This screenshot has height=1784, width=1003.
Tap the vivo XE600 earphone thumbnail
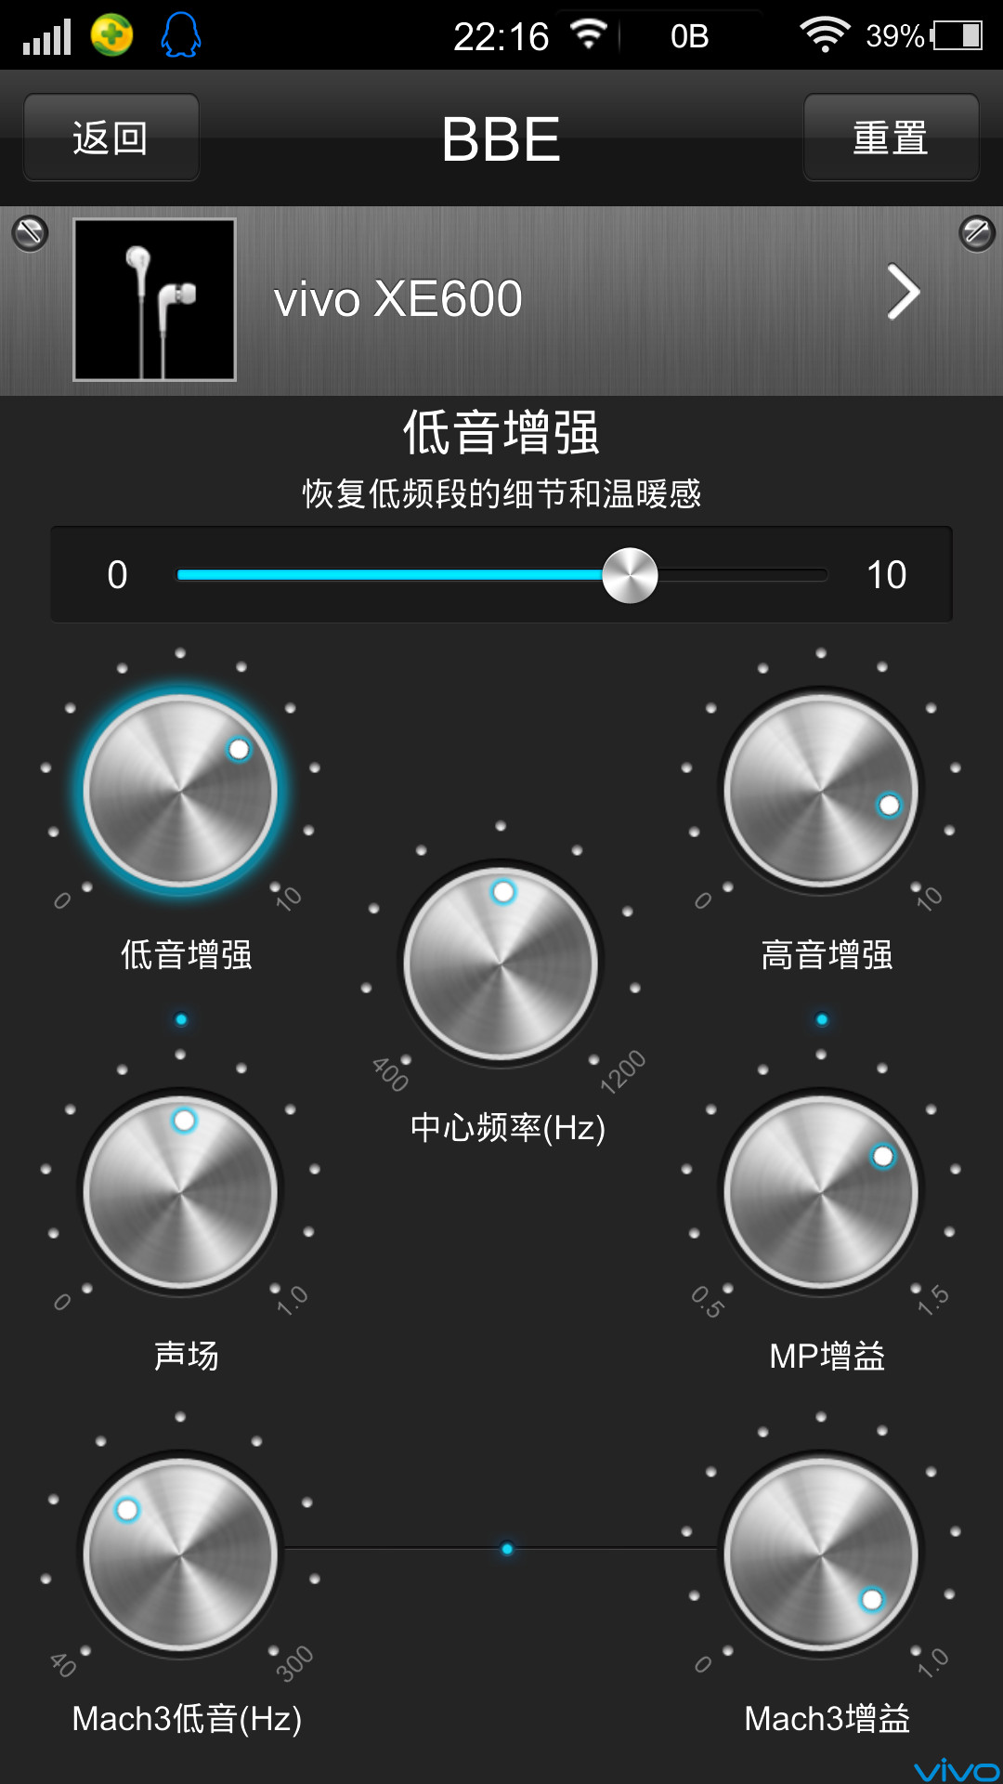(154, 299)
